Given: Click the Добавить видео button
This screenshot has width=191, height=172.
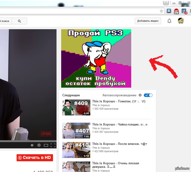Looking at the screenshot, I should pos(148,21).
